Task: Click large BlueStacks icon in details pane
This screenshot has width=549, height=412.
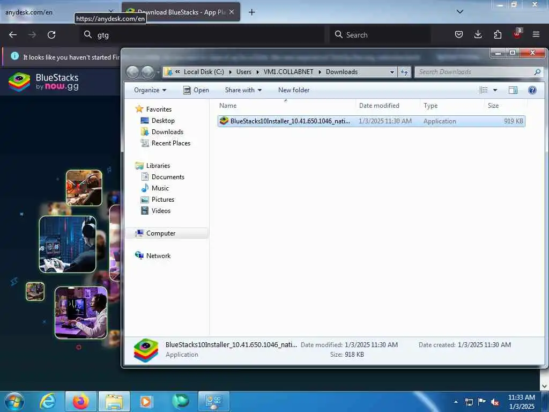Action: (146, 350)
